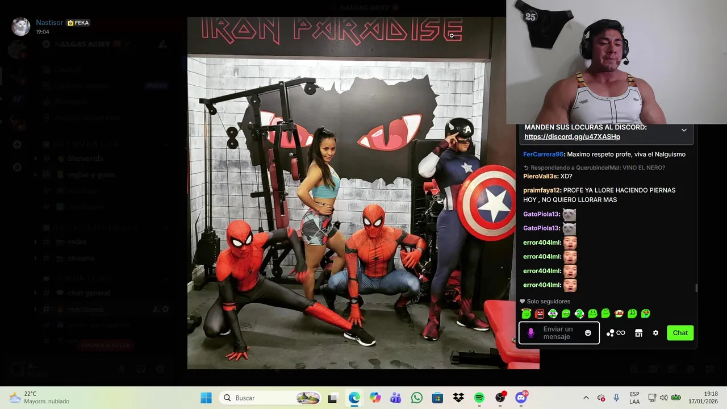Screen dimensions: 727x409
Task: Open OBS Studio from taskbar
Action: (x=500, y=398)
